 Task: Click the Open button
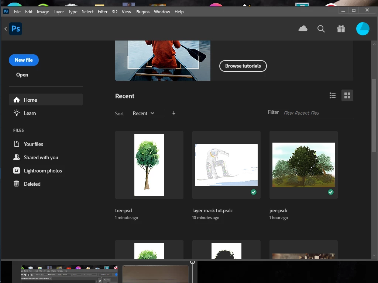click(22, 75)
